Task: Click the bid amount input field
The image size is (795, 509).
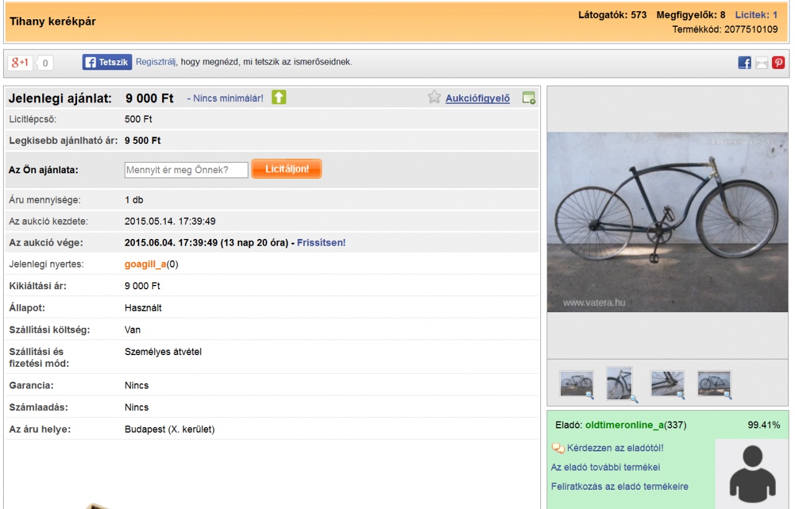Action: [186, 169]
